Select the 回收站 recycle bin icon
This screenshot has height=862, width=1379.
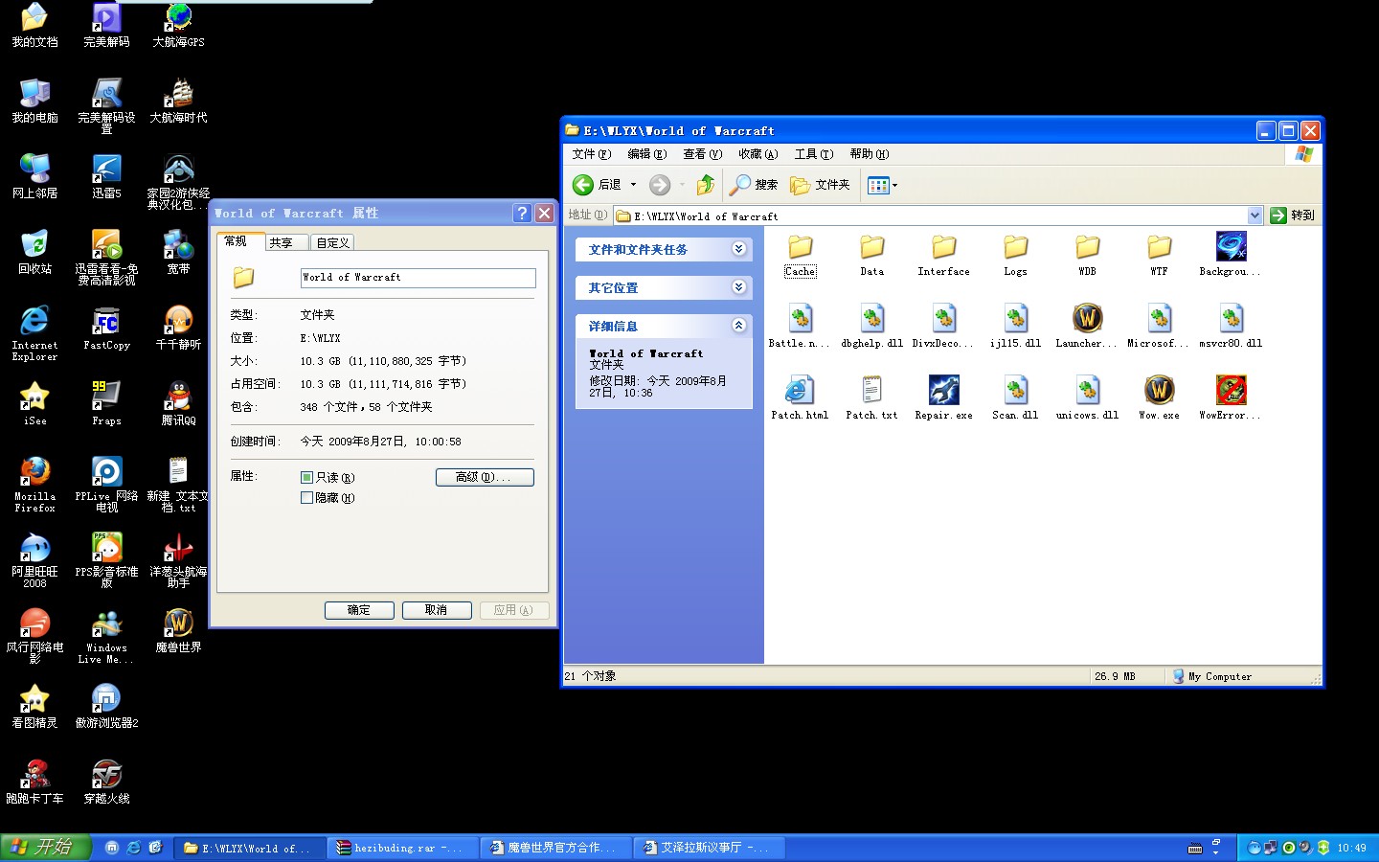(34, 252)
